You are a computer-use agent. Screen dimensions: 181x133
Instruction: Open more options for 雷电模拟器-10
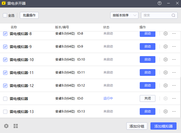tap(174, 59)
